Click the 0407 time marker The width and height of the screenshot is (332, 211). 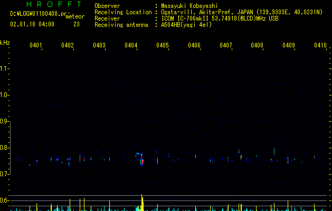tap(226, 45)
